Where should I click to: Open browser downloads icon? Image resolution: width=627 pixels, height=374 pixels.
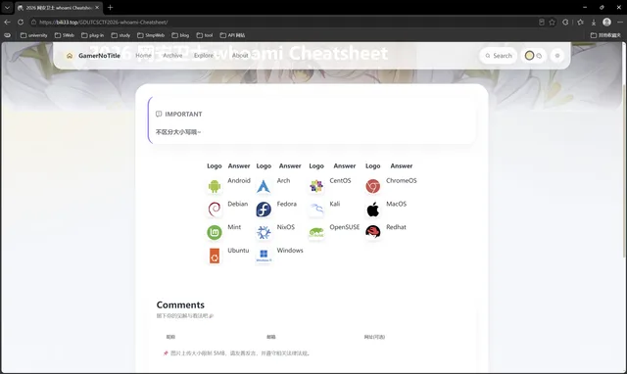point(594,22)
